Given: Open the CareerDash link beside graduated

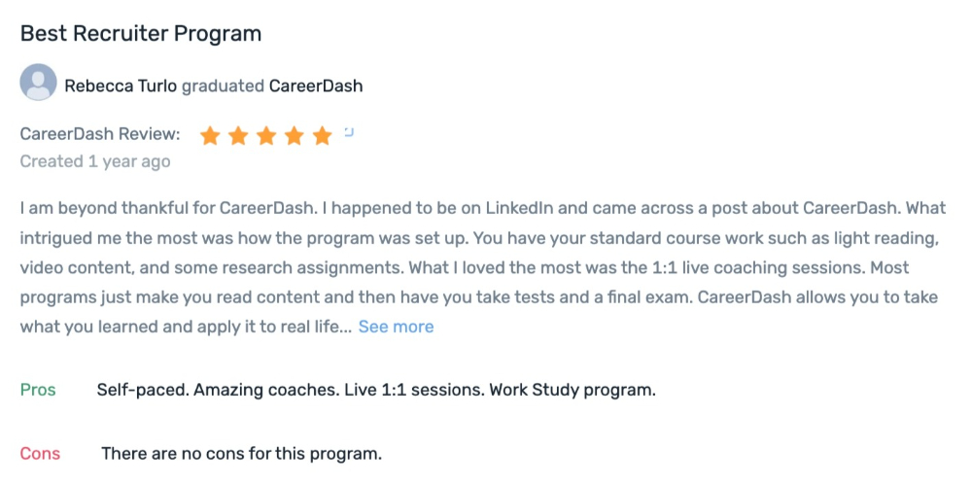Looking at the screenshot, I should (x=316, y=86).
